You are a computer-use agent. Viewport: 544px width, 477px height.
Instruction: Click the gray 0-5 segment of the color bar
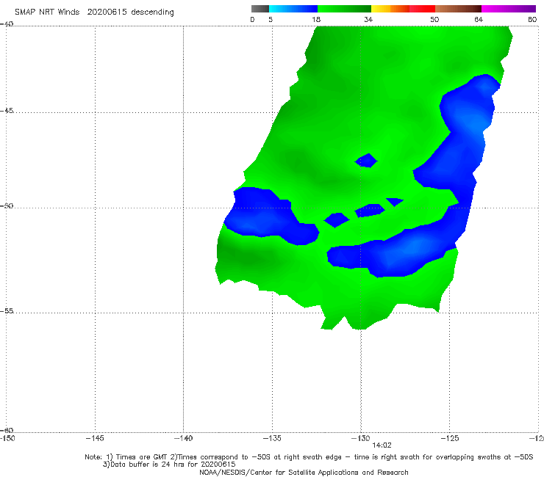click(x=260, y=9)
